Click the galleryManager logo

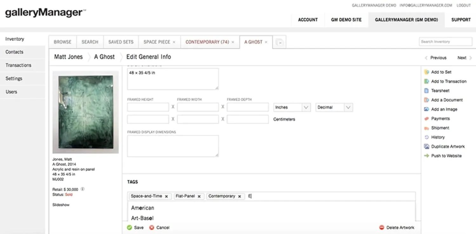[x=45, y=13]
